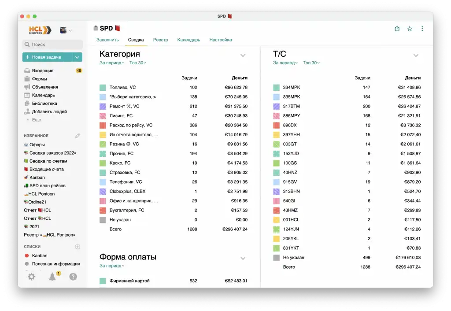
Task: Open Входящие счета favorite
Action: pyautogui.click(x=44, y=169)
